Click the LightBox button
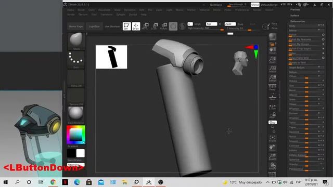 coord(94,26)
